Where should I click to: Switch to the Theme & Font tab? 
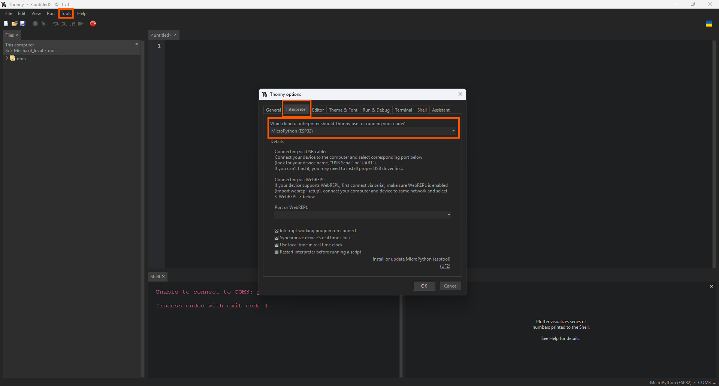(343, 110)
